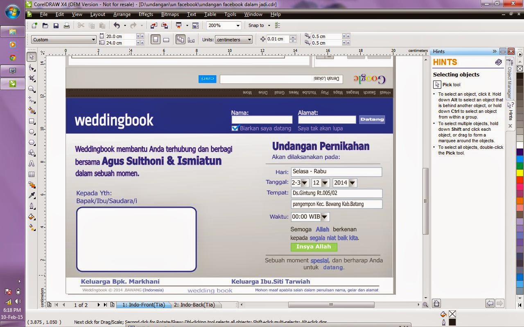Select the Table tool
This screenshot has height=327, width=524.
pyautogui.click(x=32, y=174)
